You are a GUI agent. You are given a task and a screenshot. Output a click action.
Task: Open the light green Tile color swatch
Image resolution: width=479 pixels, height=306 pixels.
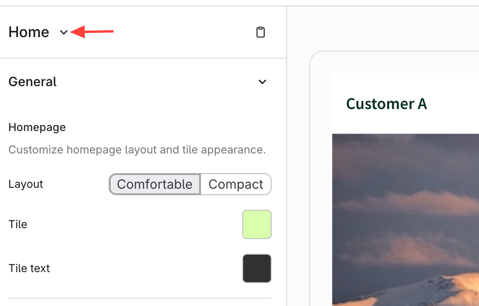click(257, 224)
